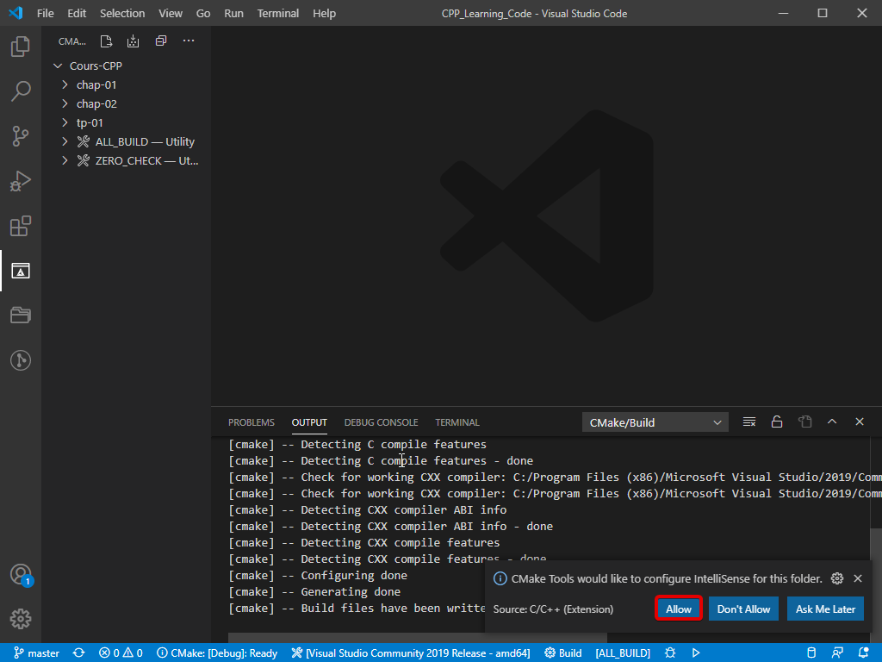The height and width of the screenshot is (662, 882).
Task: Toggle output scroll lock
Action: (x=777, y=422)
